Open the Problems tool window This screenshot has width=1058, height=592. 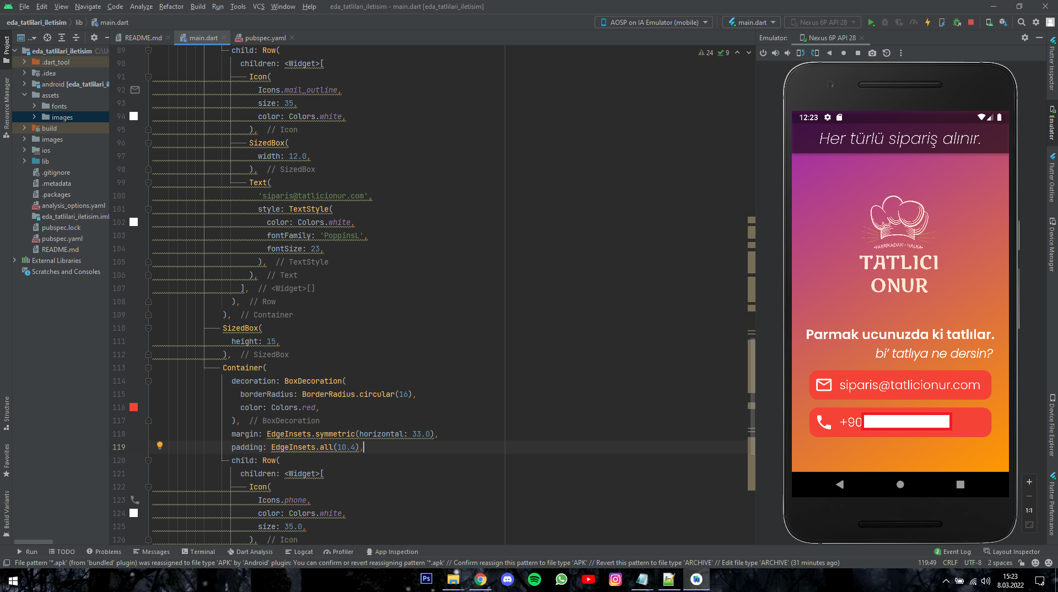click(104, 552)
